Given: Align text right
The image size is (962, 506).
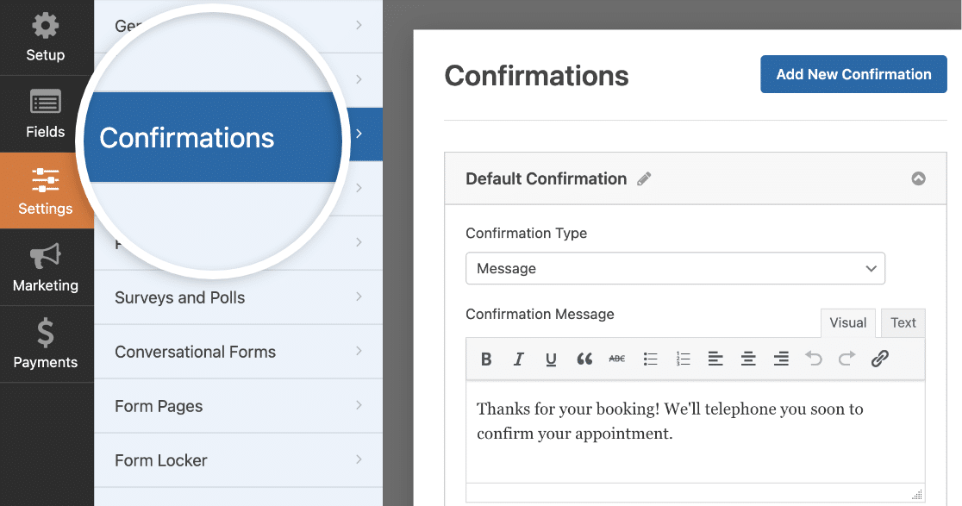Looking at the screenshot, I should click(x=781, y=359).
